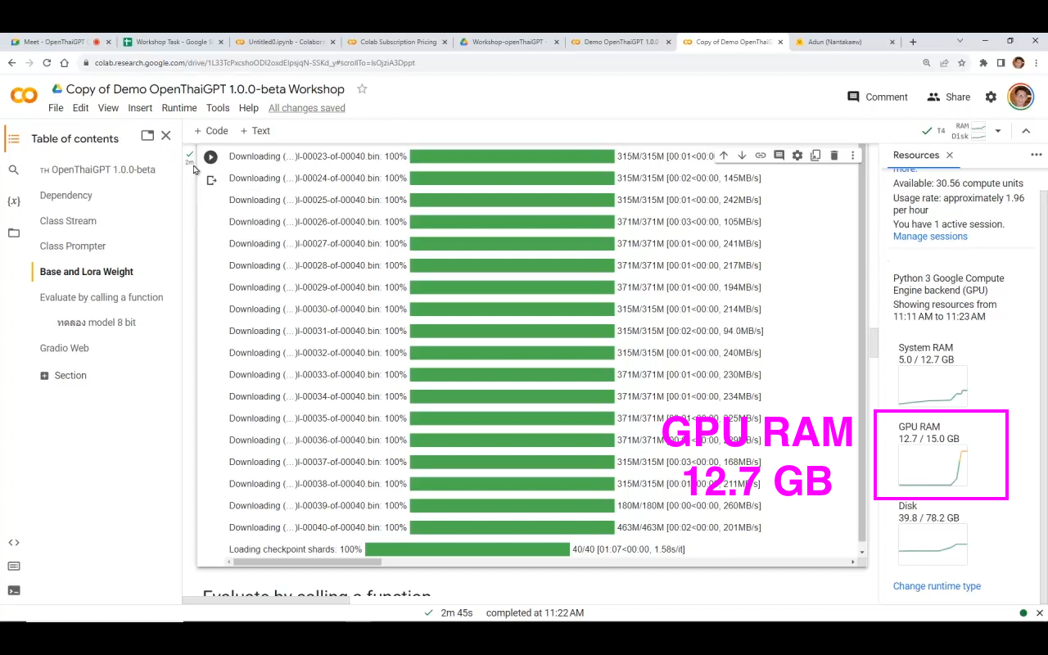This screenshot has height=655, width=1048.
Task: Add a new Text cell
Action: 255,131
